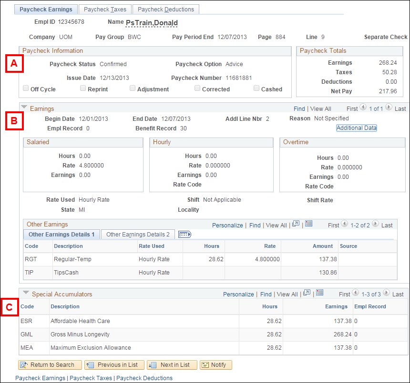Click next row arrow in Other Earnings header
The width and height of the screenshot is (410, 383).
coord(375,225)
